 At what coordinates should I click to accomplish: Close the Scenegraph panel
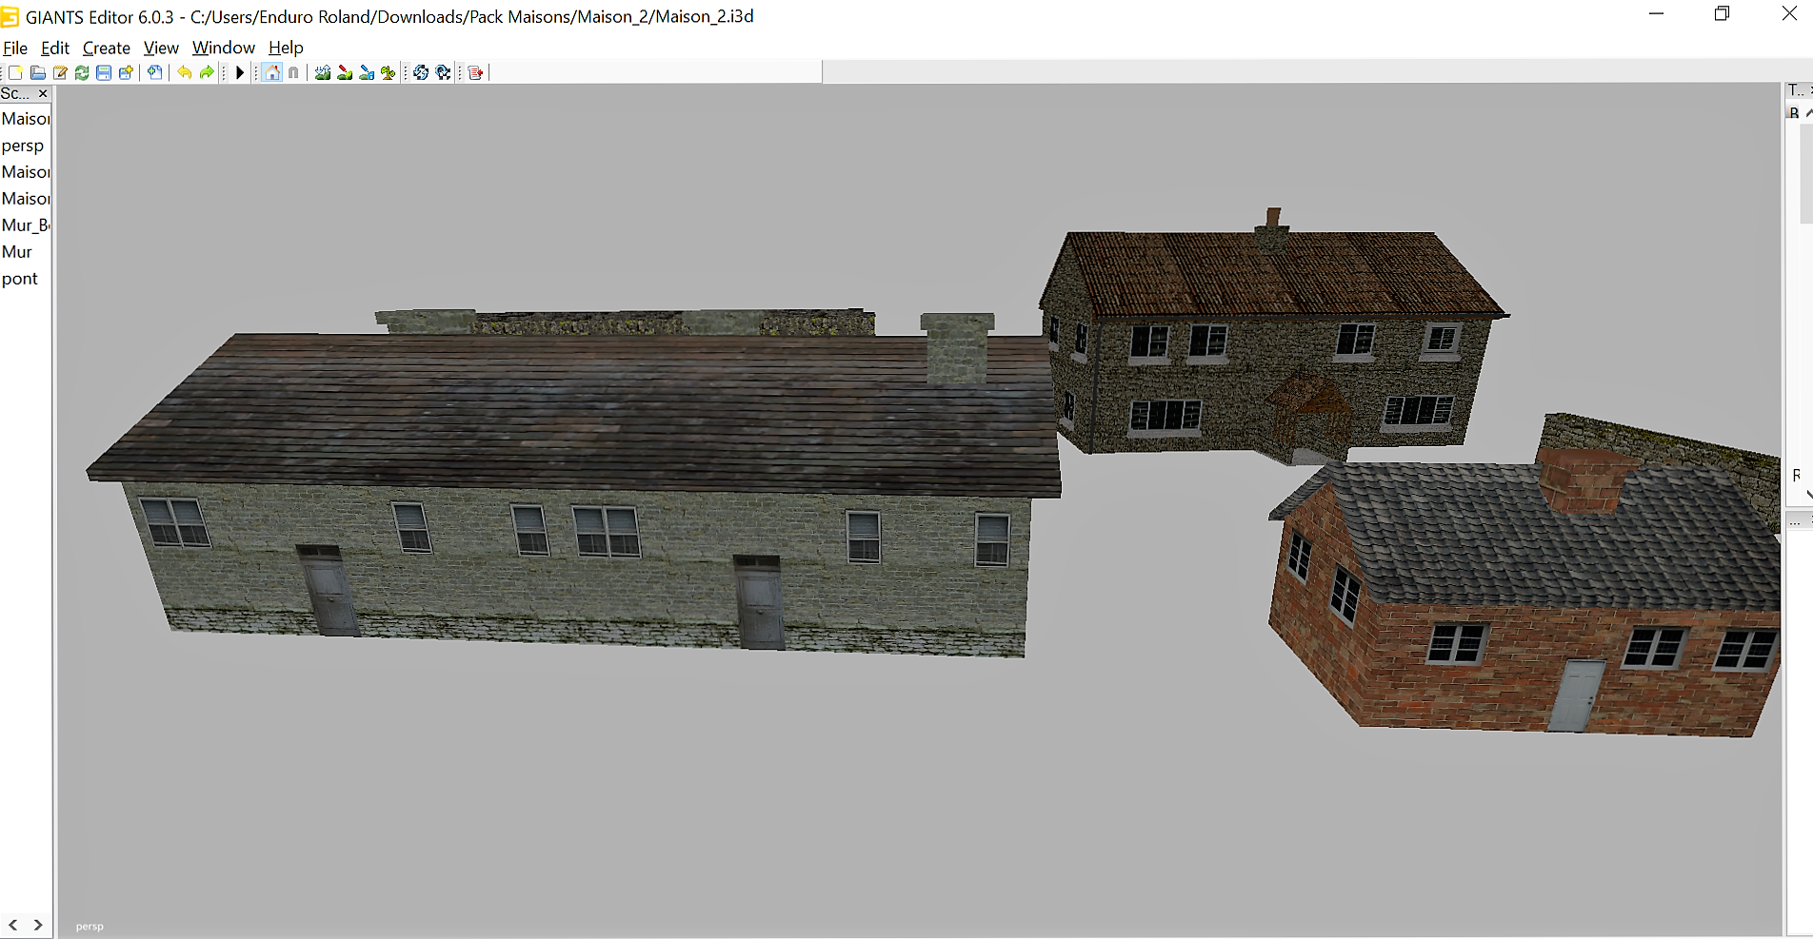tap(43, 93)
